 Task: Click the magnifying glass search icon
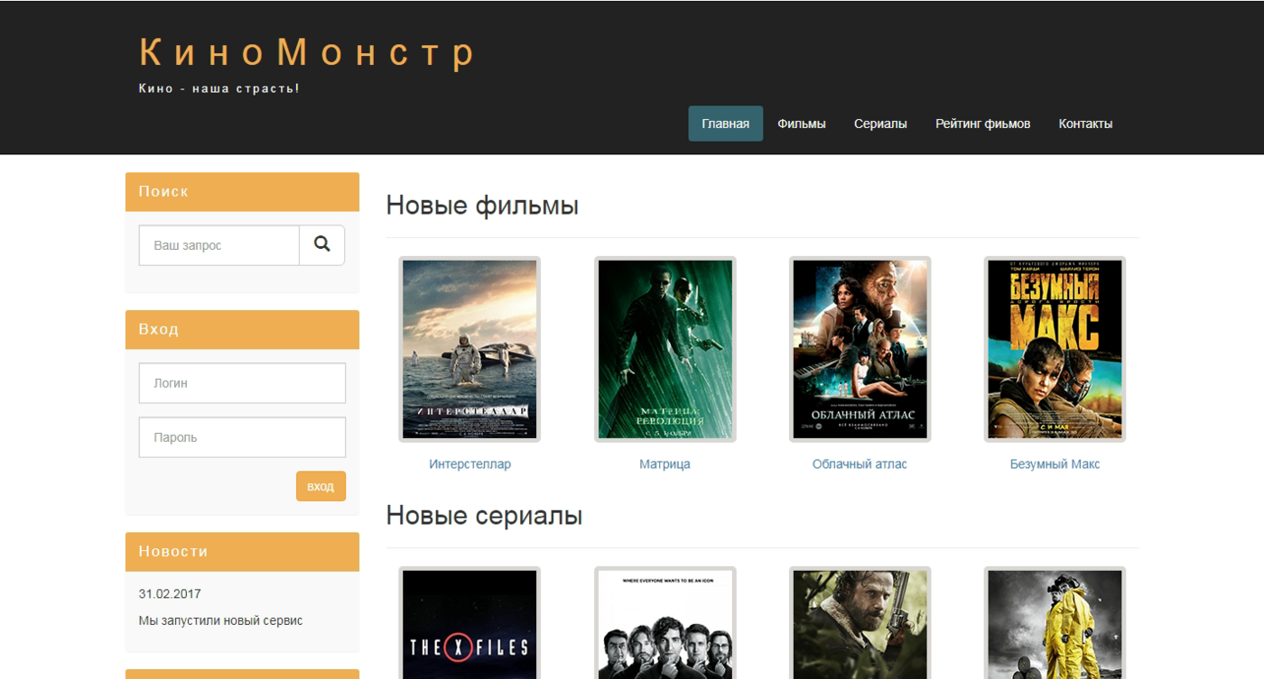[x=321, y=244]
